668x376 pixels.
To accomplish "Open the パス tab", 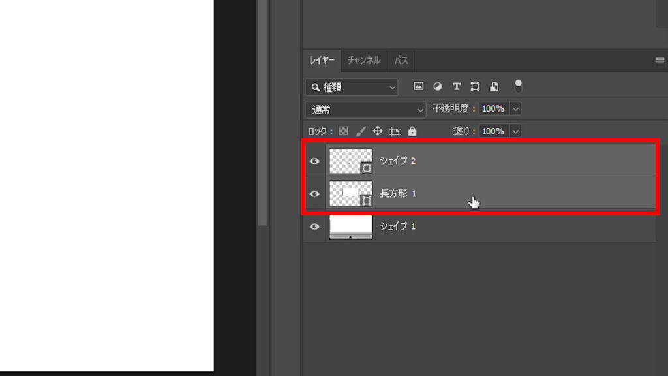I will [x=401, y=60].
